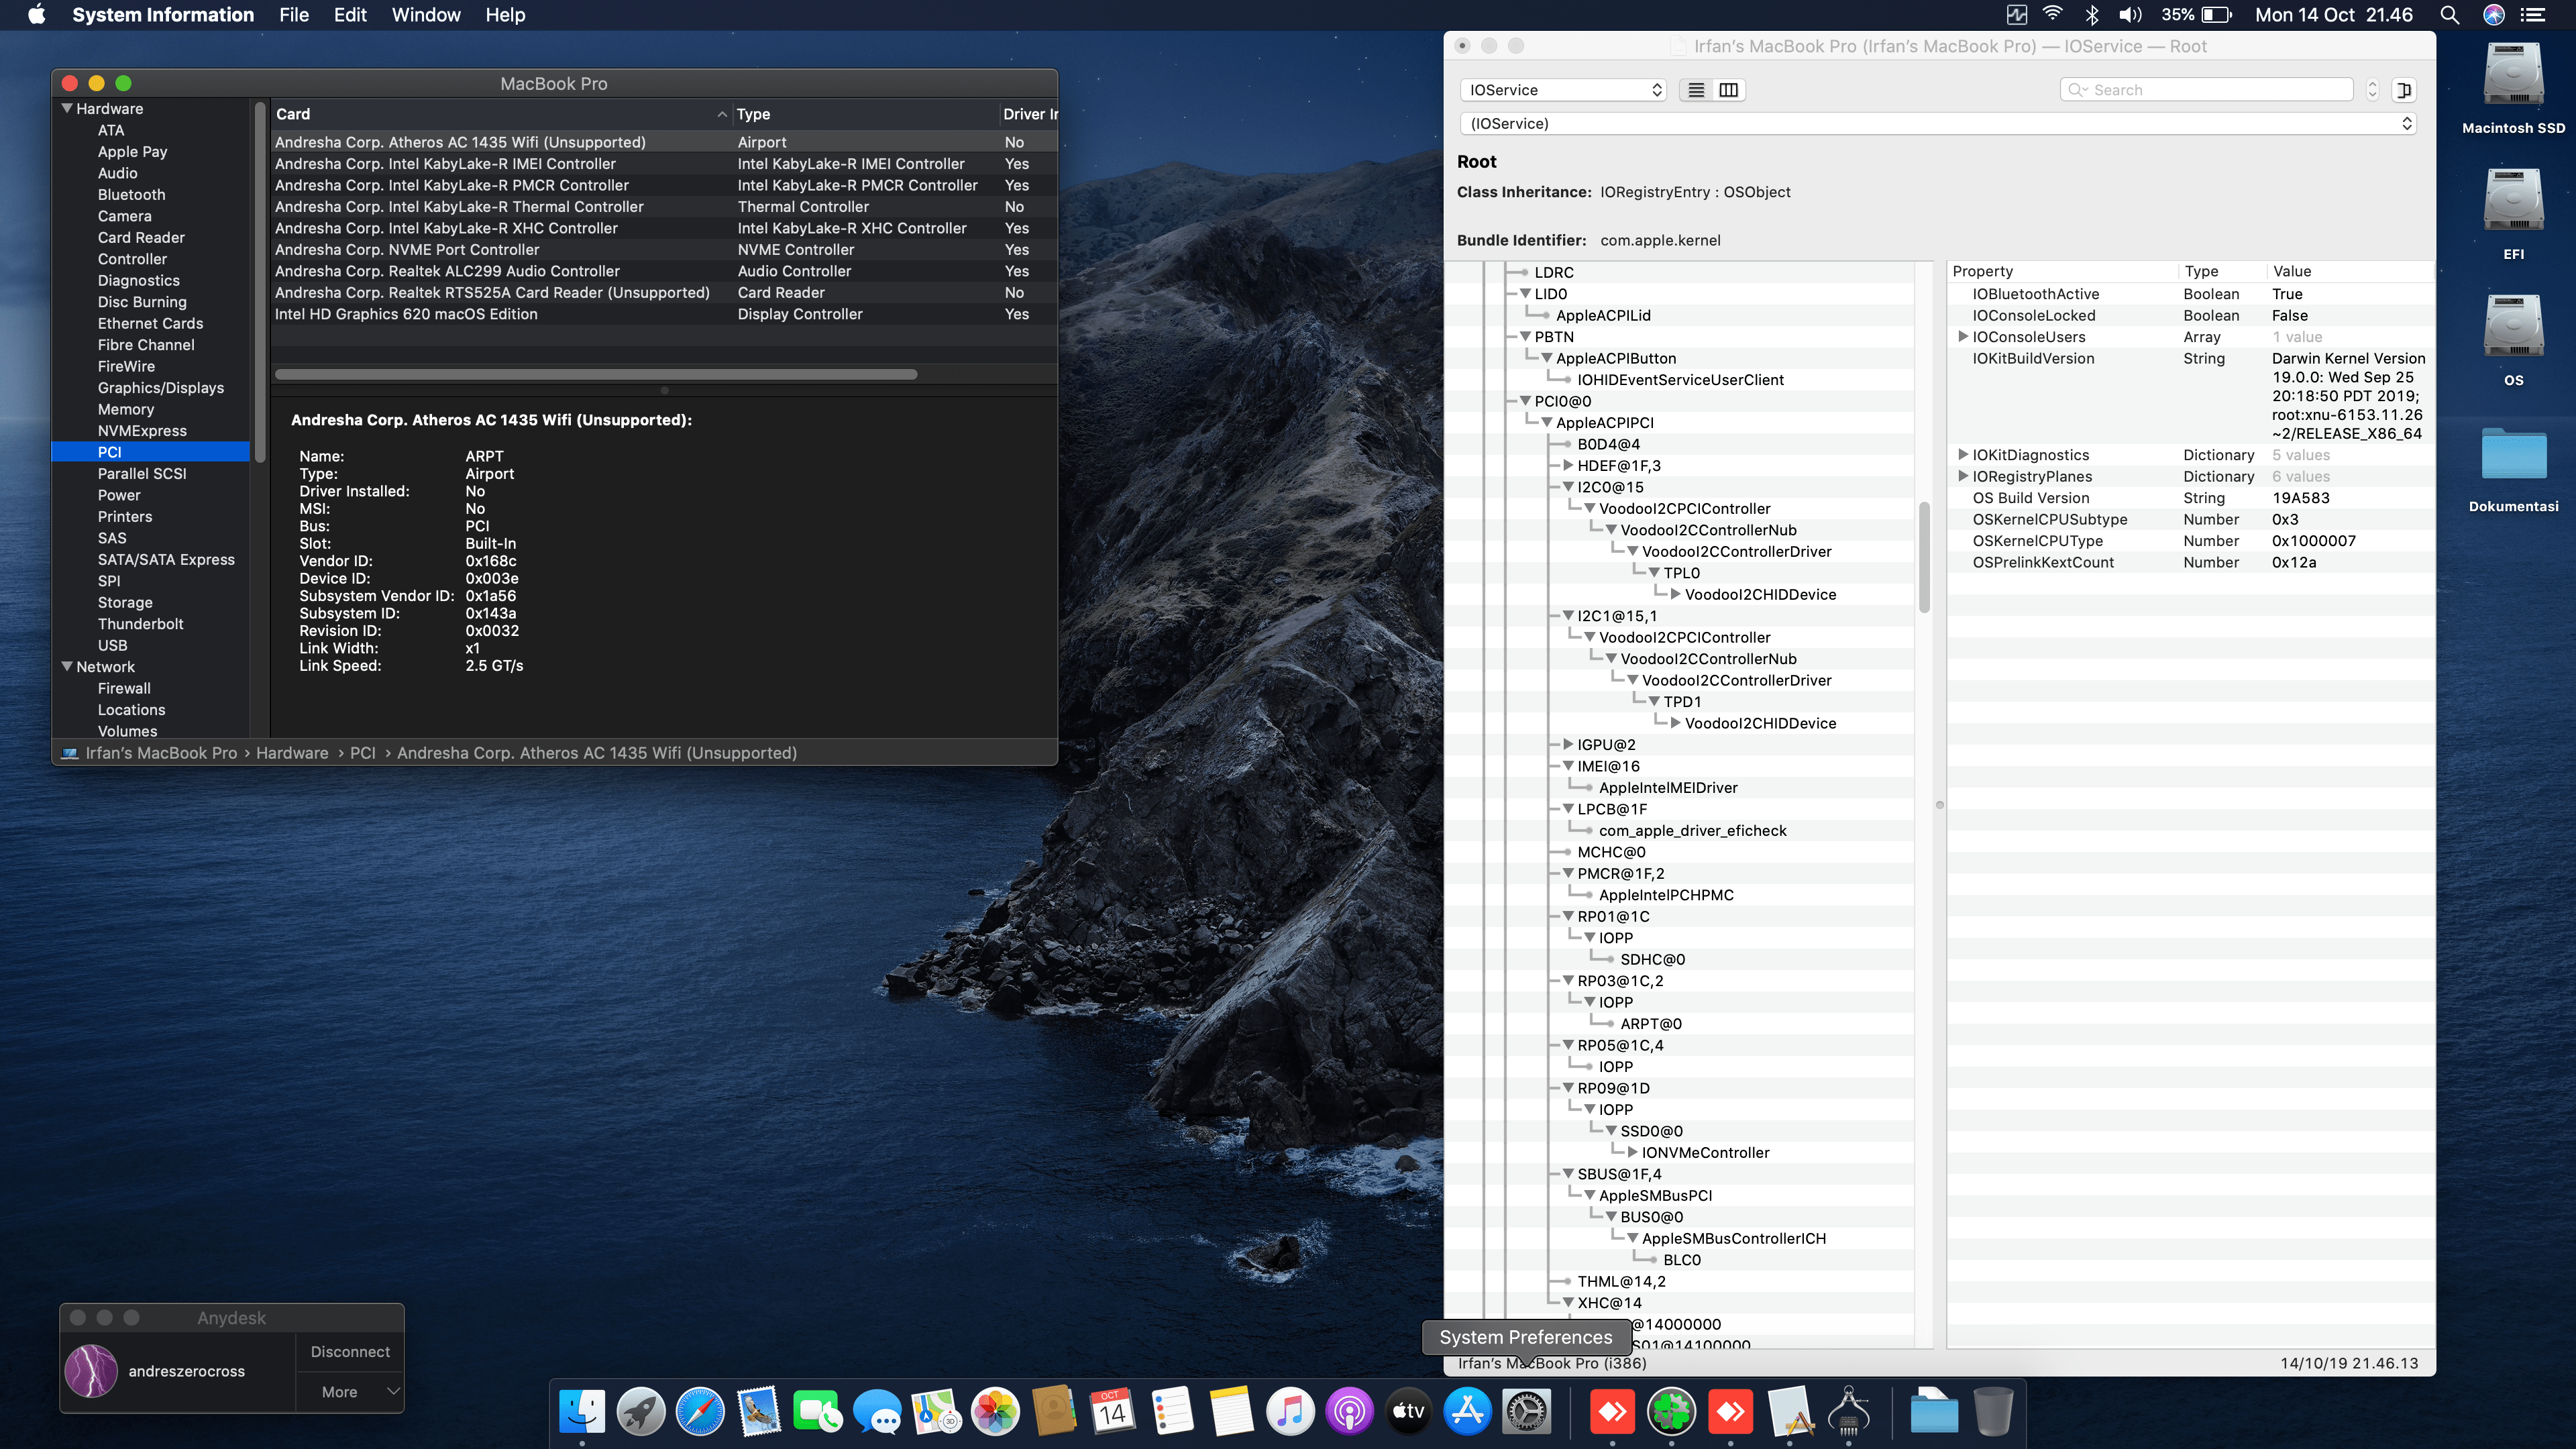Click search stepper arrows in IORegistryExplorer
The image size is (2576, 1449).
[x=2372, y=90]
